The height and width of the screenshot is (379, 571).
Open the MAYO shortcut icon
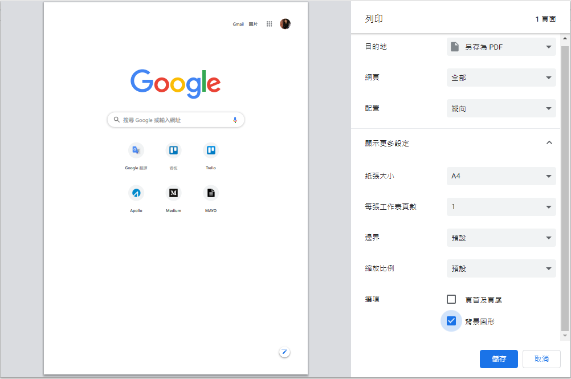click(x=211, y=193)
